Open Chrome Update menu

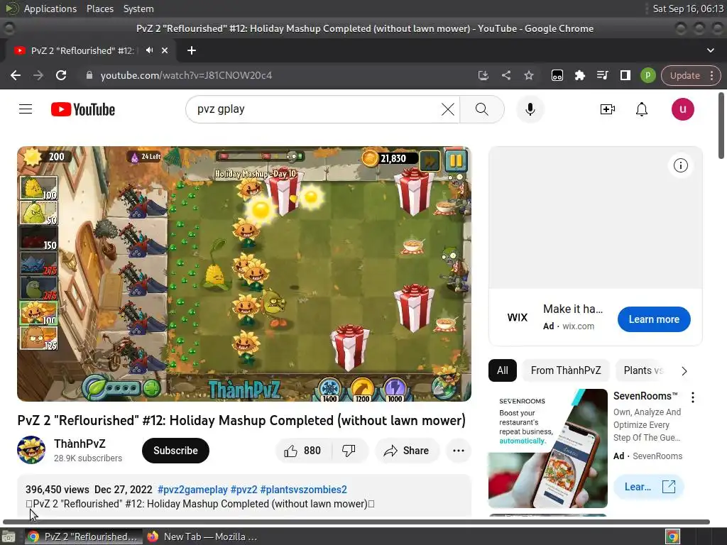(691, 75)
